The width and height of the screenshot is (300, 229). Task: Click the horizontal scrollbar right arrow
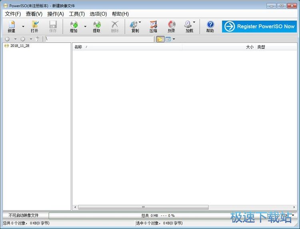(294, 207)
